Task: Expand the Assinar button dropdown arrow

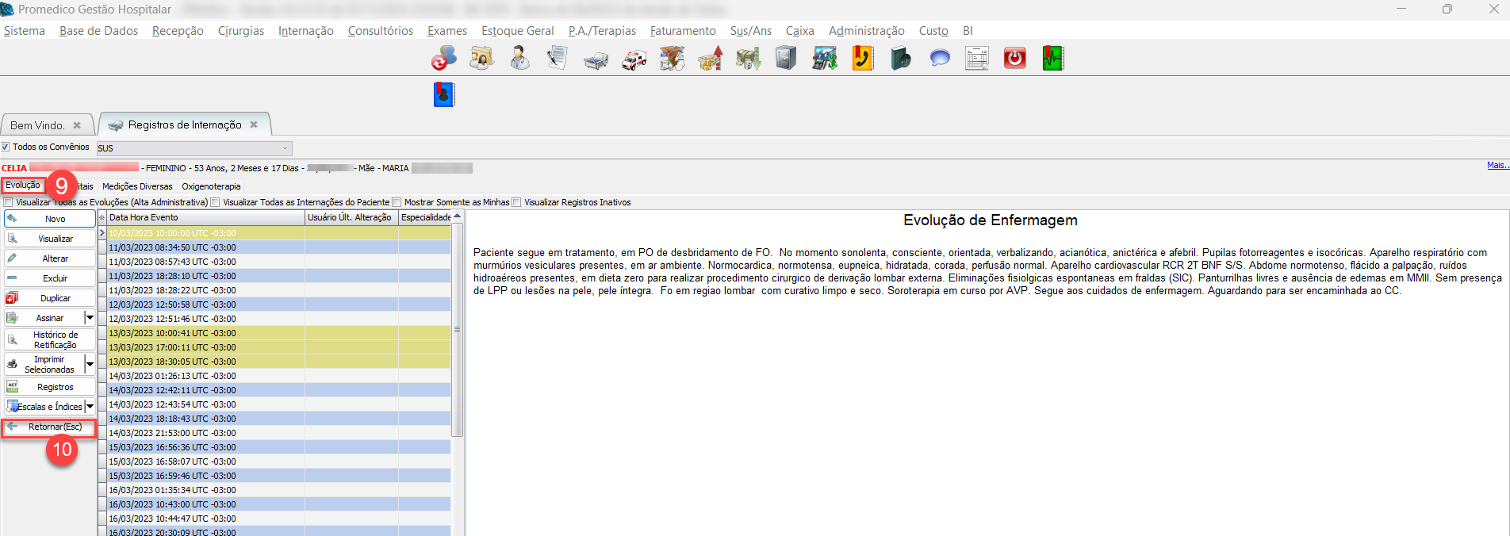Action: (x=90, y=318)
